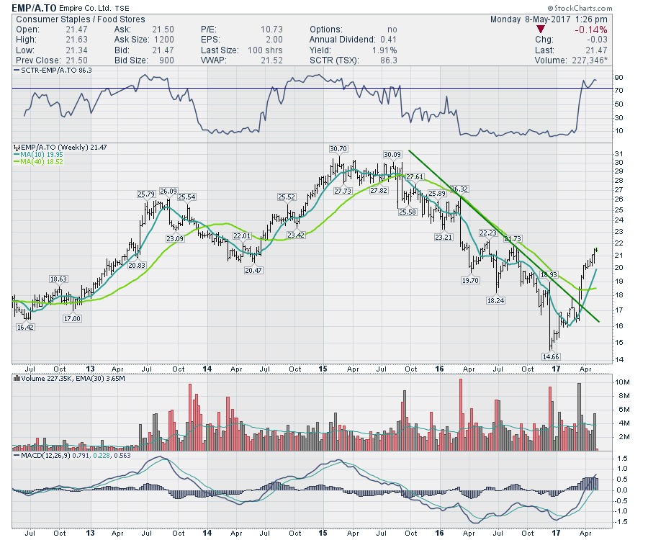Click the 20.83 price label

click(x=136, y=266)
